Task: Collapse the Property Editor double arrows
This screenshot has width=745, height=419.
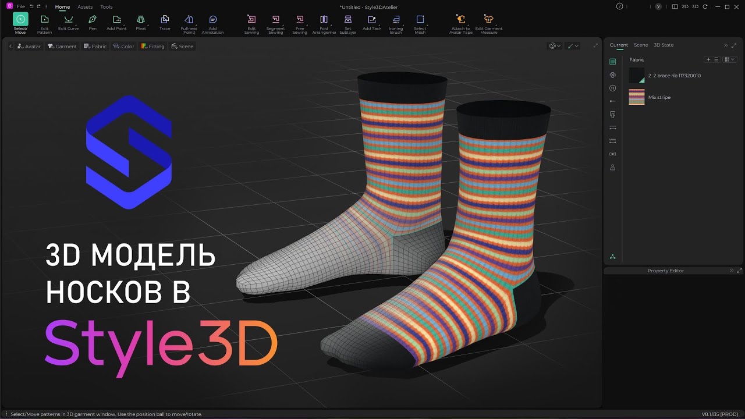Action: (732, 271)
